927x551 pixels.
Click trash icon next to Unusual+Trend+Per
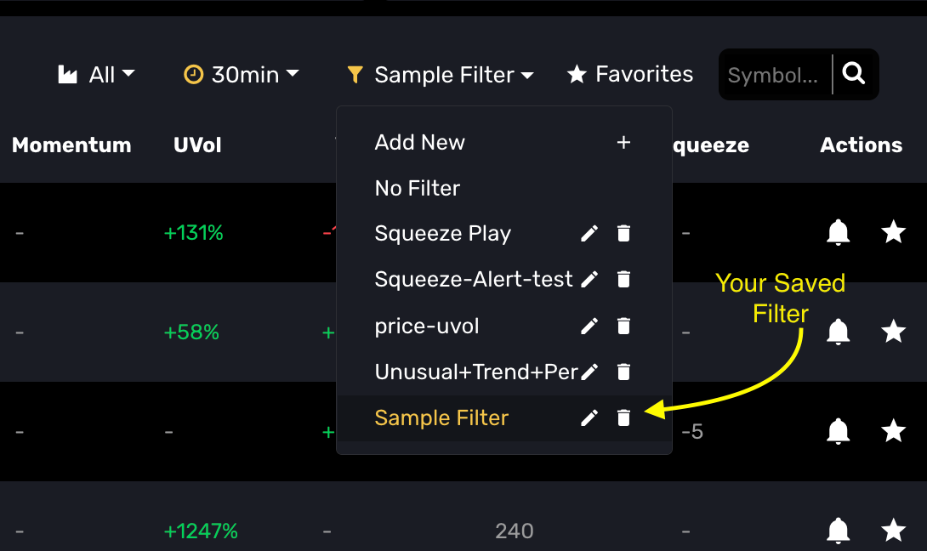point(623,372)
